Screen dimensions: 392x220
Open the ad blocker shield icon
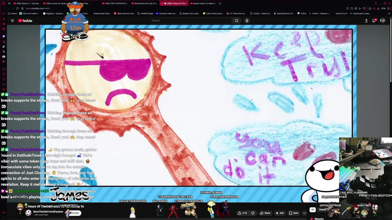pyautogui.click(x=356, y=8)
